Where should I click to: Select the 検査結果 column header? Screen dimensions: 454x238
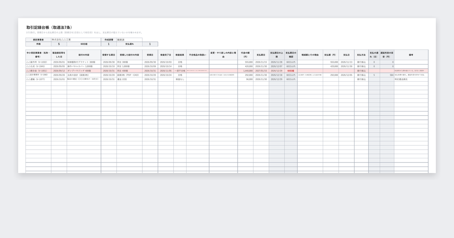tap(180, 55)
